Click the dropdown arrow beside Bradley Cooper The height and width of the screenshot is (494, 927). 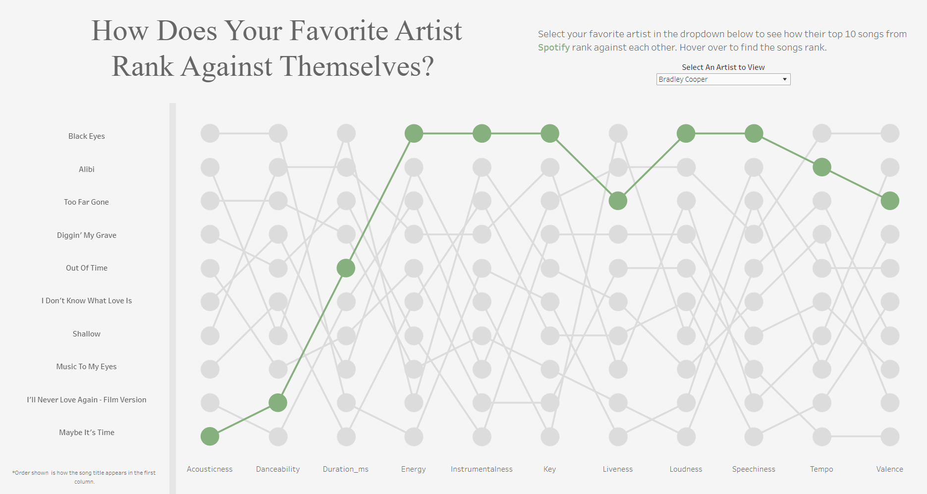click(x=785, y=79)
